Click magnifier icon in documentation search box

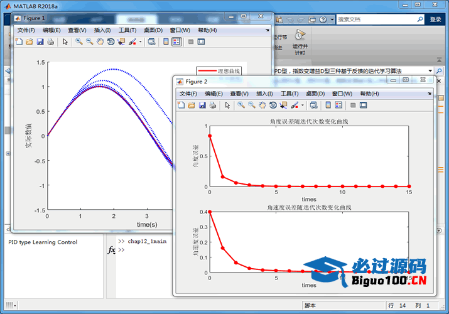click(x=419, y=19)
